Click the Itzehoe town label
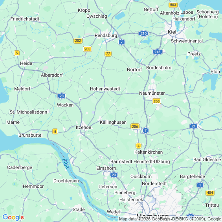This screenshot has width=222, height=222. pyautogui.click(x=84, y=127)
